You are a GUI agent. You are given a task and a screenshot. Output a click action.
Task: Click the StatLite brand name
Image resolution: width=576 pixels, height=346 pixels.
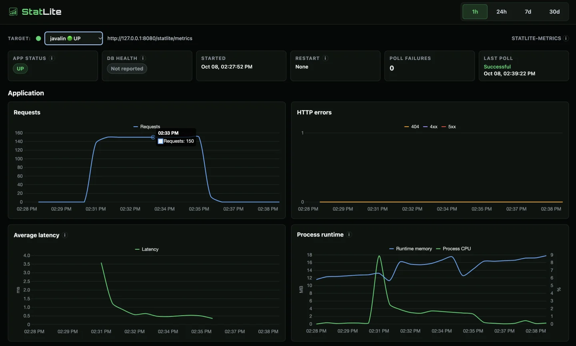tap(42, 12)
